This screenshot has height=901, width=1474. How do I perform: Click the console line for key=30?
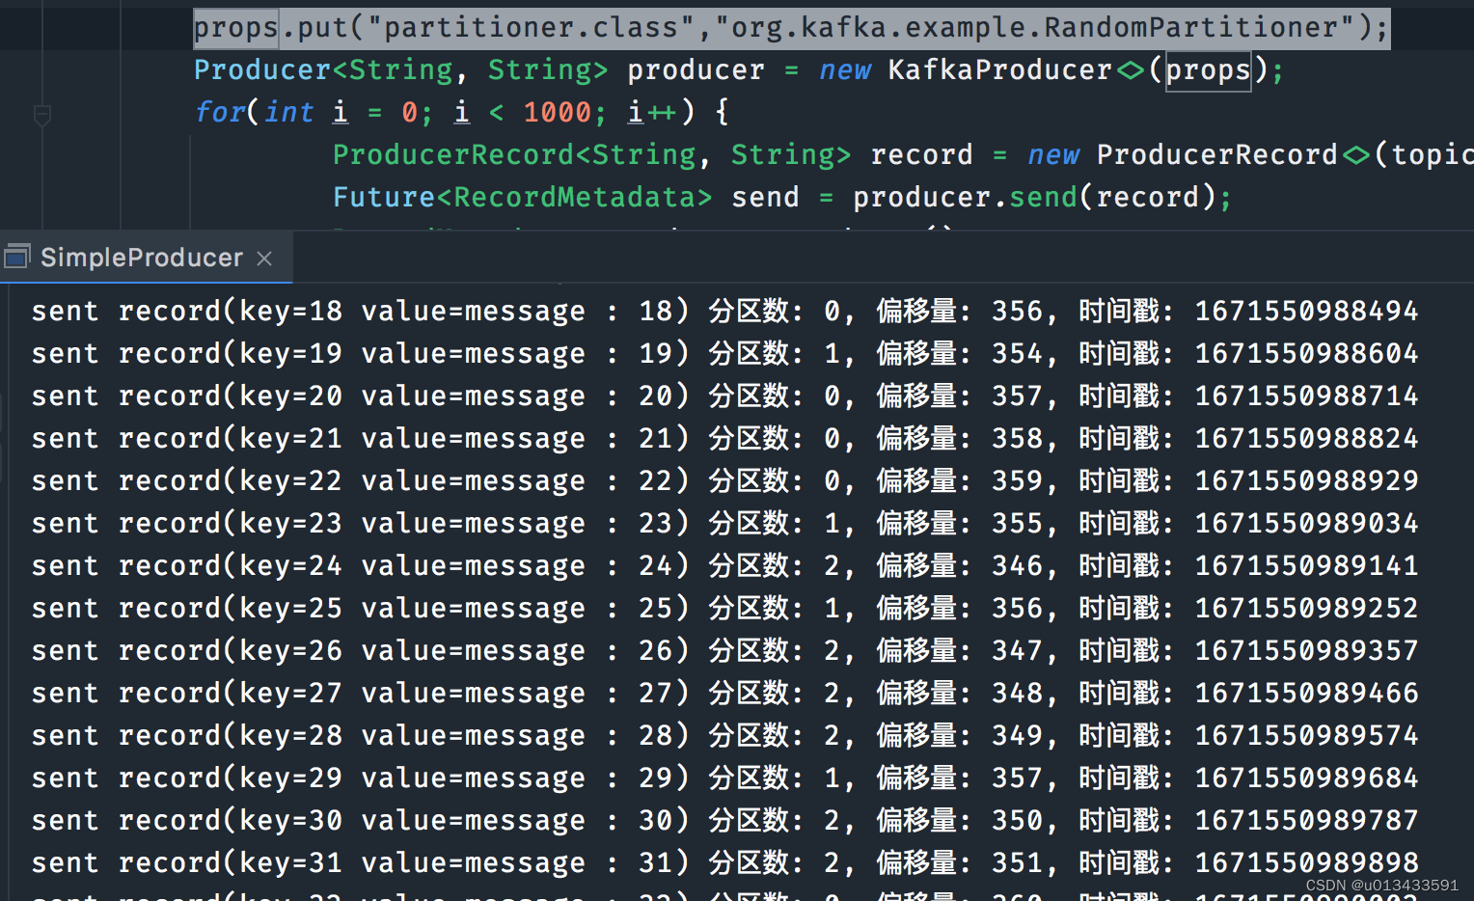724,820
